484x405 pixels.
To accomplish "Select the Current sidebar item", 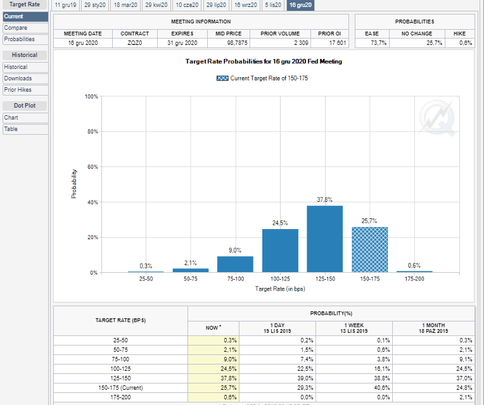I will pyautogui.click(x=25, y=16).
